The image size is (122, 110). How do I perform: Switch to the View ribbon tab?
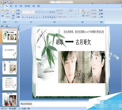(x=38, y=6)
